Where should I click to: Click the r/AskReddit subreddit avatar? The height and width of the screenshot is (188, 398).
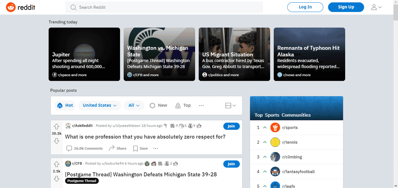click(68, 125)
